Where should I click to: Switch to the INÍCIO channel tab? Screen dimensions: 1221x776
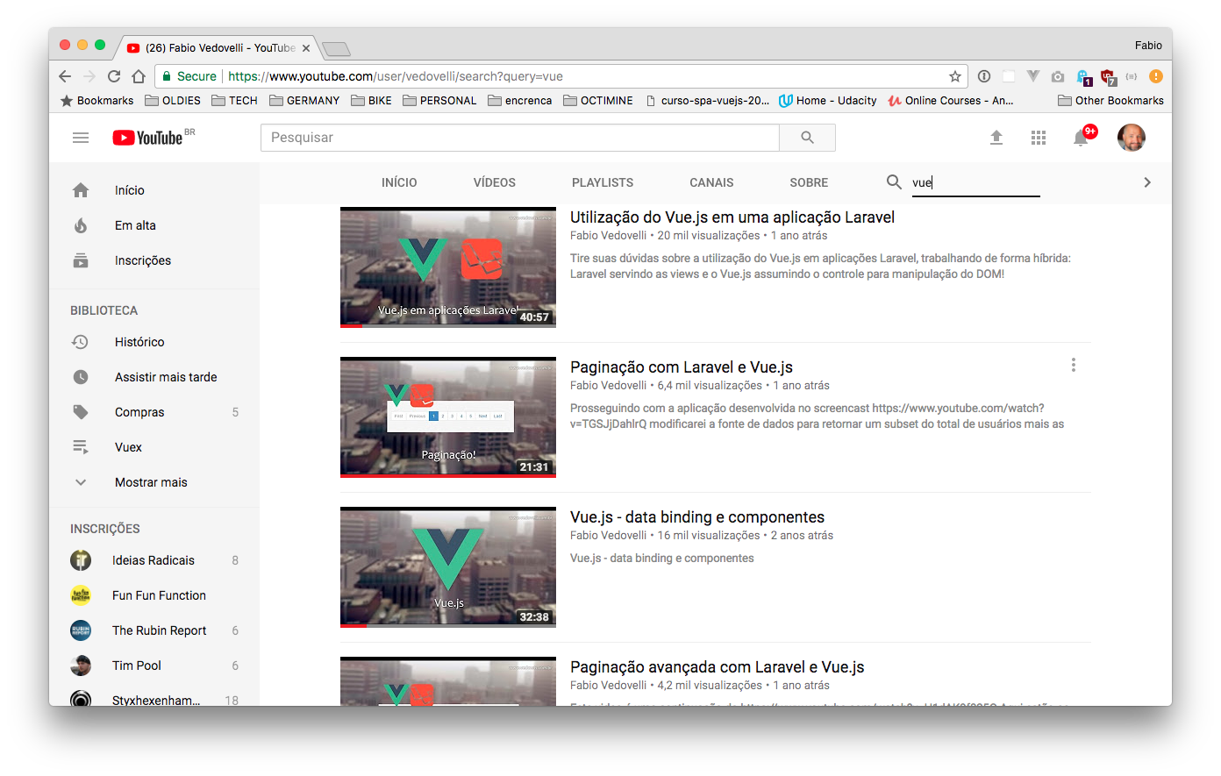coord(399,182)
